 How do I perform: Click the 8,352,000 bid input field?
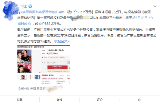[57, 63]
